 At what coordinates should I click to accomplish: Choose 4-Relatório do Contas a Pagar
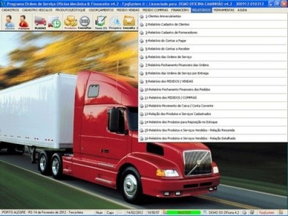click(x=213, y=41)
